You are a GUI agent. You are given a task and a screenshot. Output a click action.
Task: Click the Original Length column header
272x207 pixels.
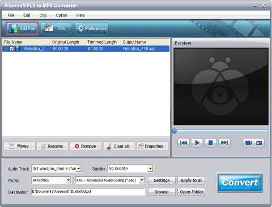click(x=67, y=42)
